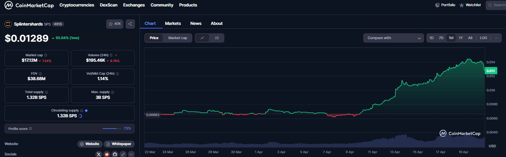Image resolution: width=506 pixels, height=157 pixels.
Task: Open chart more options ellipsis menu
Action: pyautogui.click(x=497, y=38)
